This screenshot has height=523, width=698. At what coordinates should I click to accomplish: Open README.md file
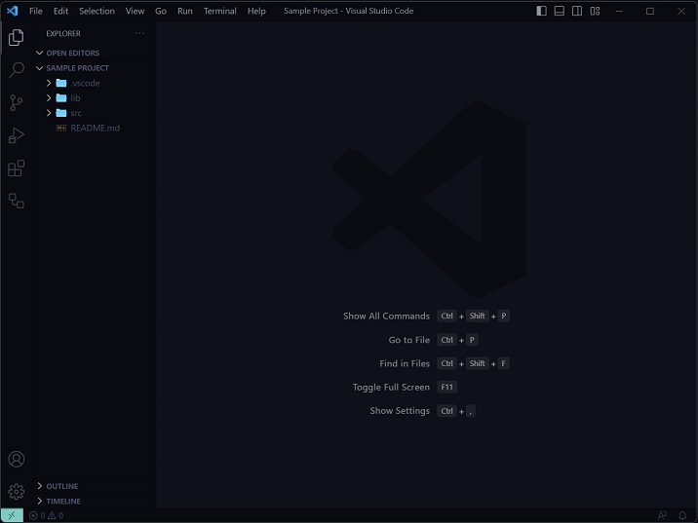tap(95, 129)
